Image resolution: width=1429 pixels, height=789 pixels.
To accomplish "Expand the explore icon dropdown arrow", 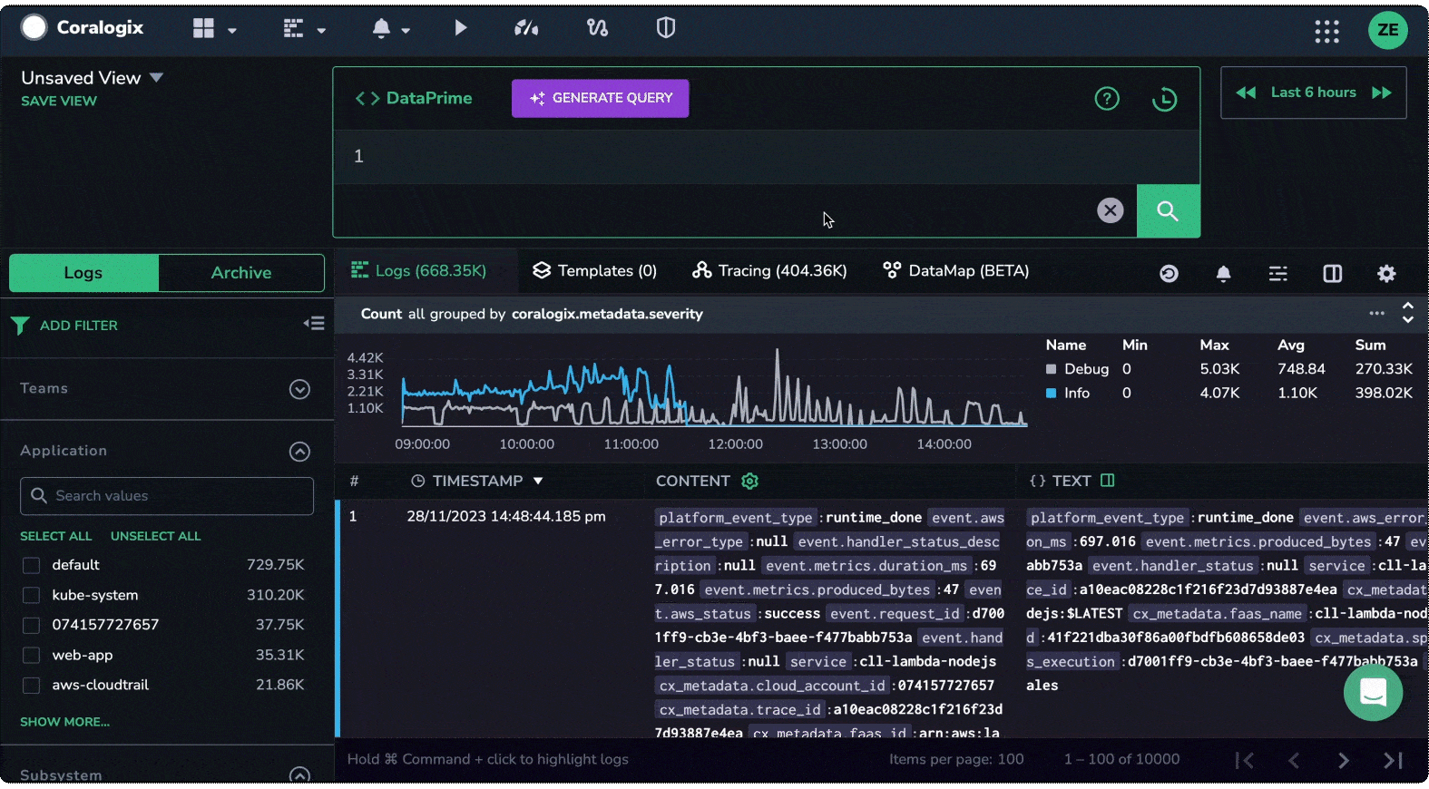I will pos(321,30).
